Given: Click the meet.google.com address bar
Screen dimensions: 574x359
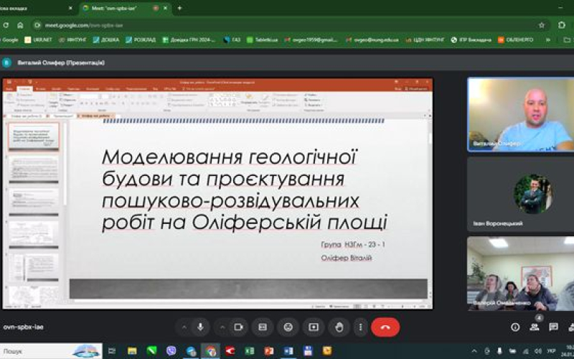Looking at the screenshot, I should 286,25.
